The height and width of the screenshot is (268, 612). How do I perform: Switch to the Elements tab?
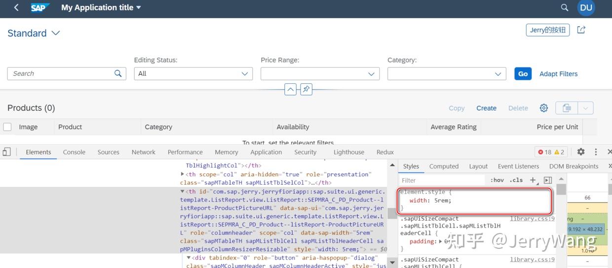[38, 152]
